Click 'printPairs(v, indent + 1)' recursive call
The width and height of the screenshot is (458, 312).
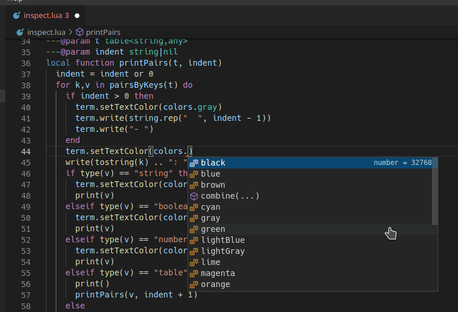(136, 295)
